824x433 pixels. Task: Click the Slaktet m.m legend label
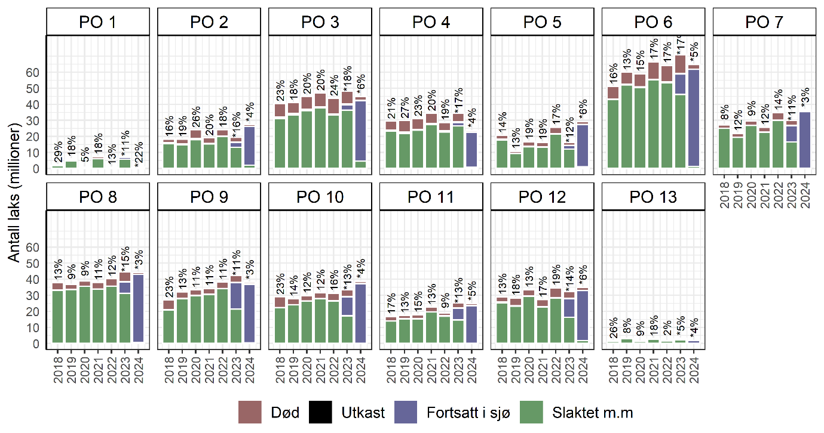[x=592, y=412]
